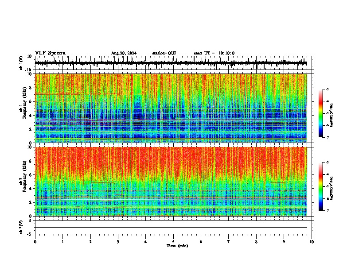351x271 pixels.
Task: Click inside the ch.1 spectrogram panel
Action: [x=171, y=108]
